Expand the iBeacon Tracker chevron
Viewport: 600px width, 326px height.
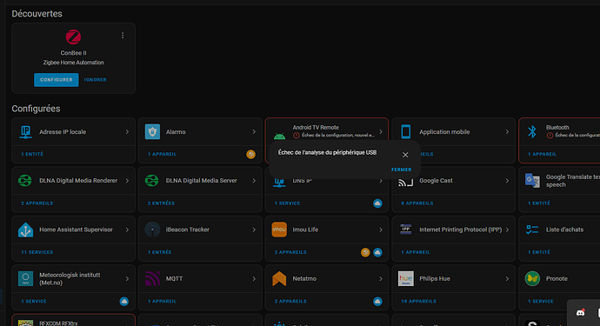pos(254,230)
